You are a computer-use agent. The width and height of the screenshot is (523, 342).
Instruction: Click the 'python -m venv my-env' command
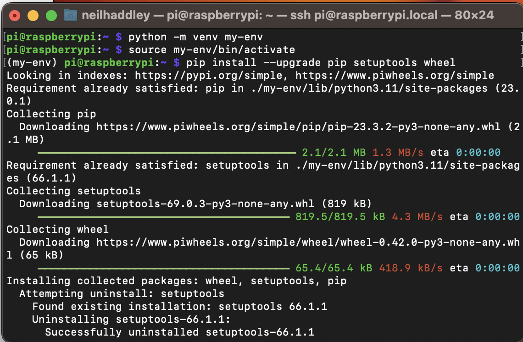[x=195, y=37]
